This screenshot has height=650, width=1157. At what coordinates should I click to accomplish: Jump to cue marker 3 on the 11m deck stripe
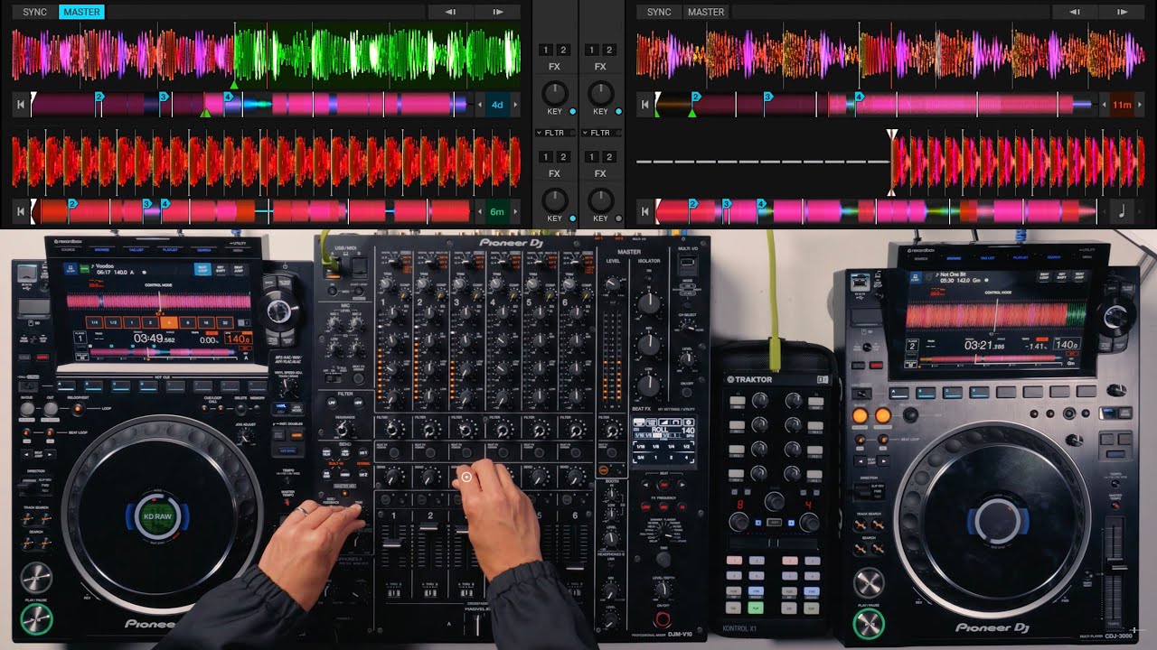click(x=767, y=96)
